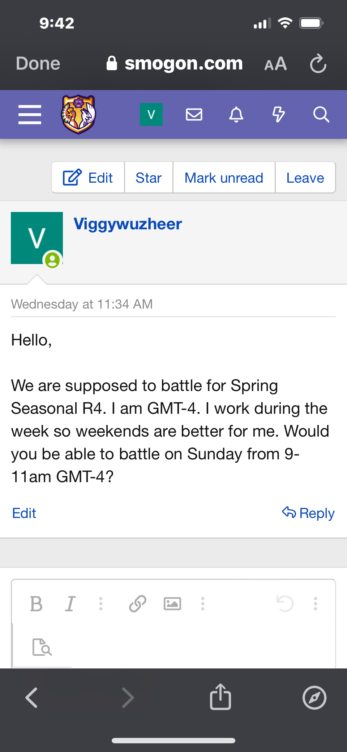The width and height of the screenshot is (347, 752).
Task: Open the hamburger navigation menu
Action: point(30,115)
